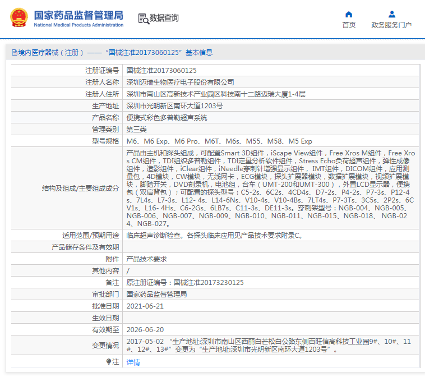
Task: Click the national emblem logo
Action: [x=18, y=19]
